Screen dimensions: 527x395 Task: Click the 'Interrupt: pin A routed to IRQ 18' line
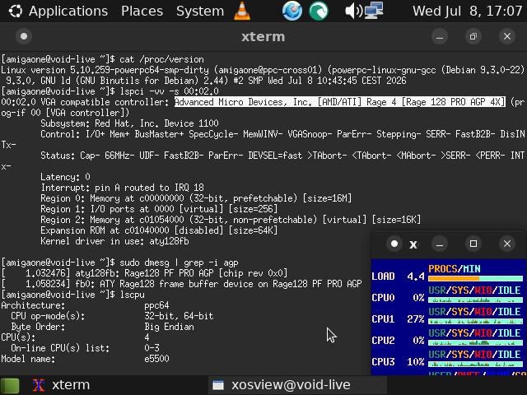(x=122, y=188)
